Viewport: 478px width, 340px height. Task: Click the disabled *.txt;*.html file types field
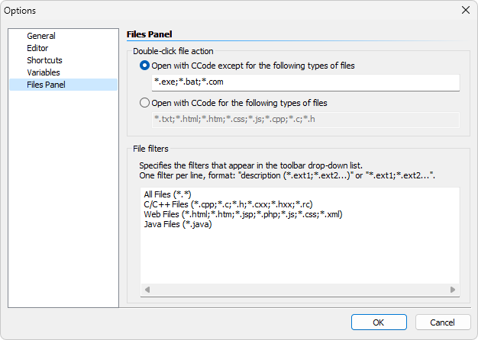click(x=305, y=120)
